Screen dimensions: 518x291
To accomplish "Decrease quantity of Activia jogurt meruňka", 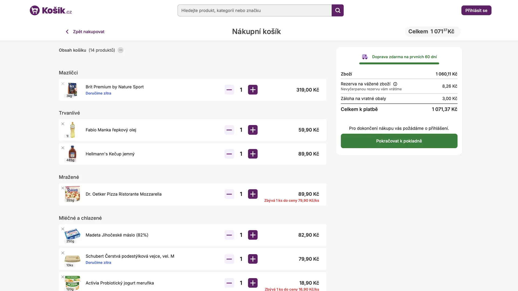I will pyautogui.click(x=229, y=283).
